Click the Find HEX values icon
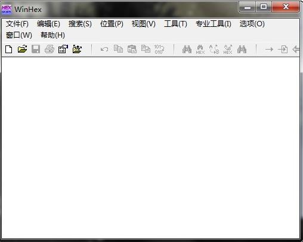Image resolution: width=303 pixels, height=242 pixels. pos(200,50)
